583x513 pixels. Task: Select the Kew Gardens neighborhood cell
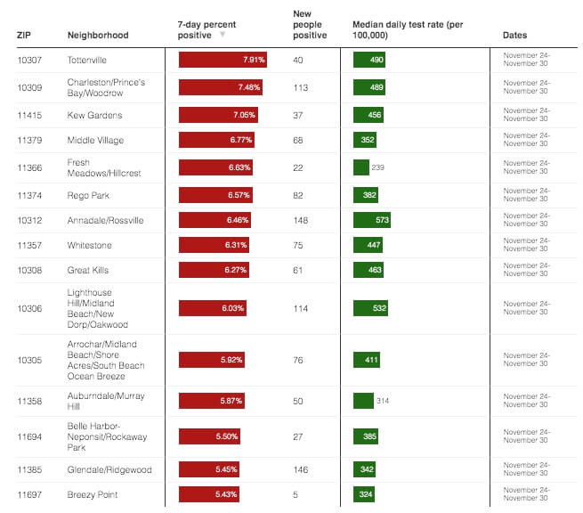(x=94, y=116)
